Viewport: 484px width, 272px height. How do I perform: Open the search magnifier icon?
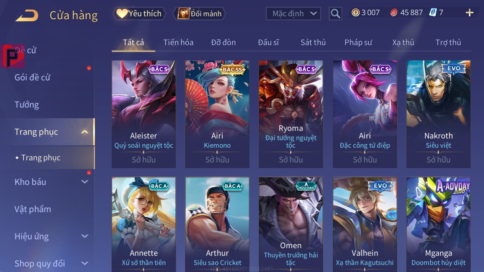click(x=335, y=14)
